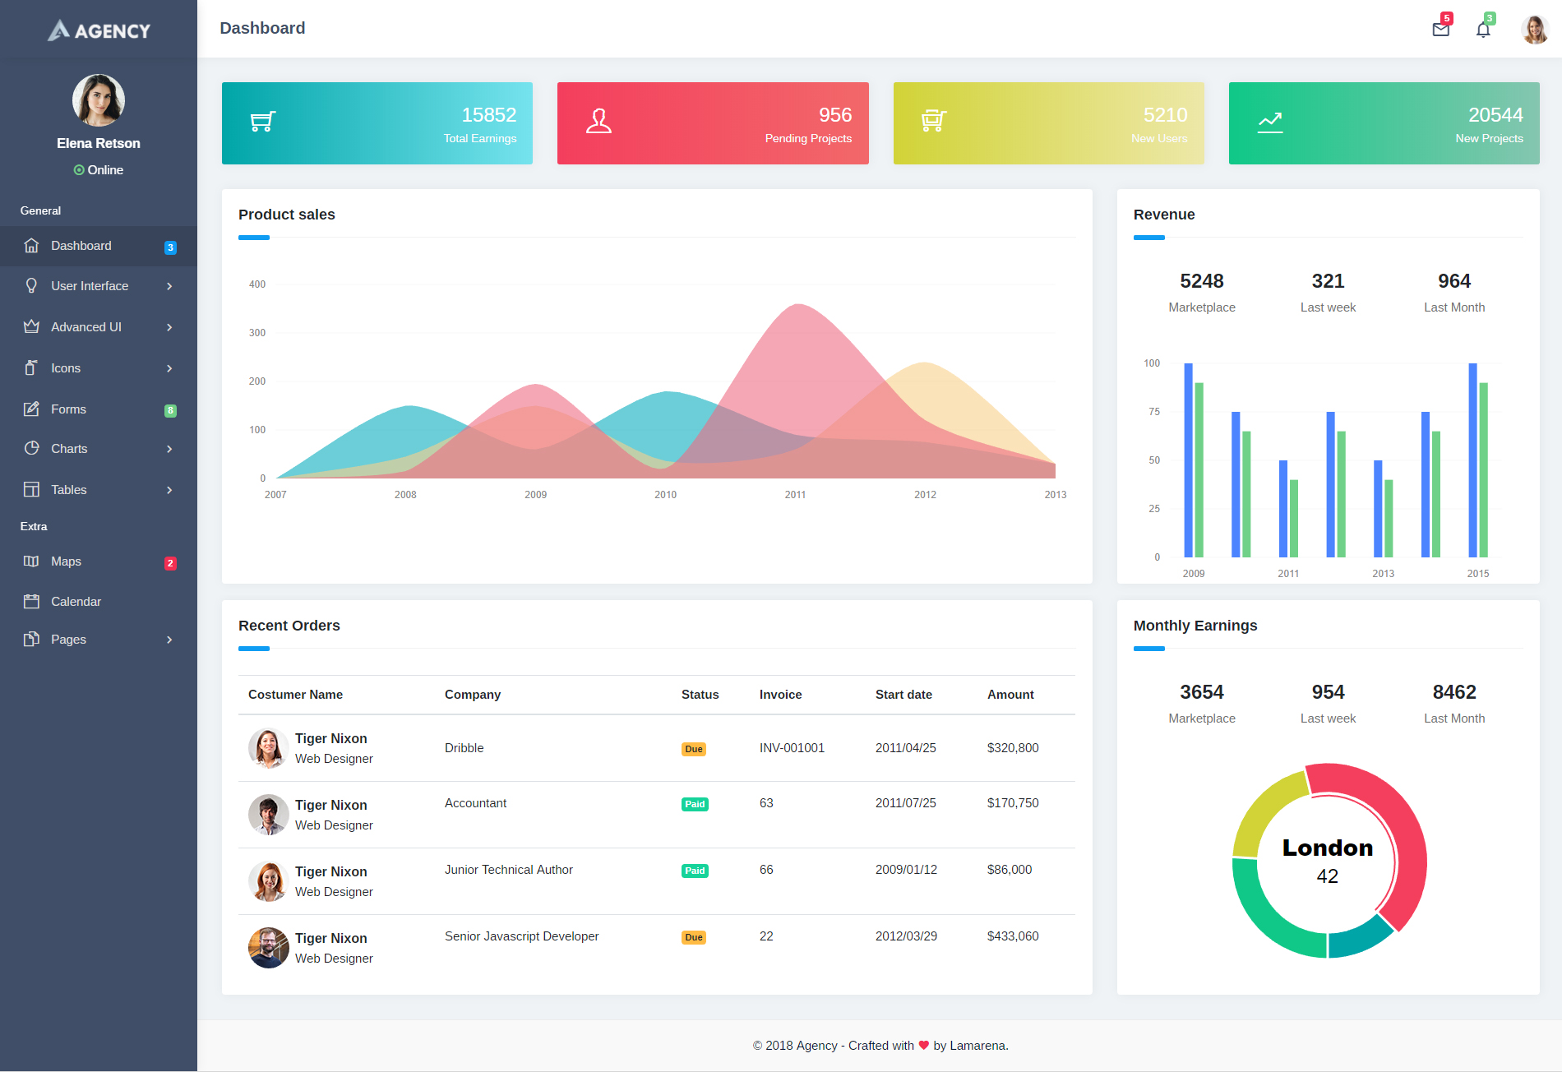Click the trend chart icon on New Projects
The width and height of the screenshot is (1562, 1072).
pos(1270,122)
